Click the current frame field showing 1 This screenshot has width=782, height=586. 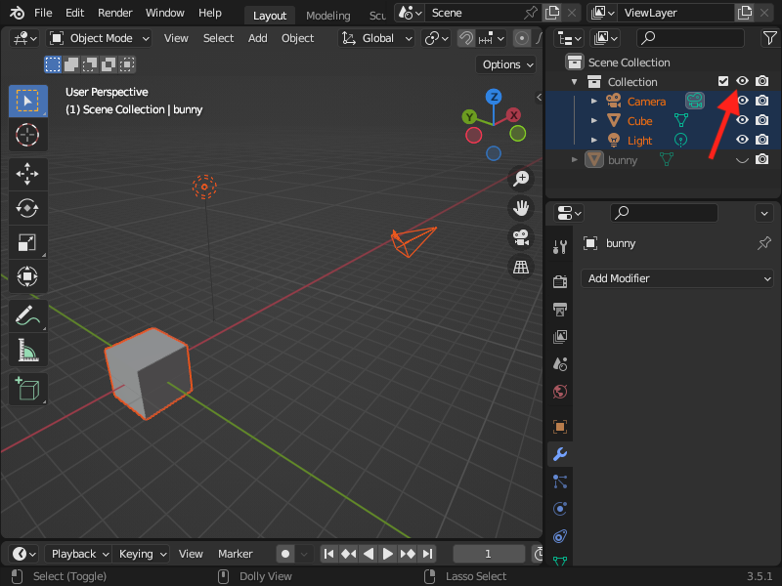[x=488, y=554]
